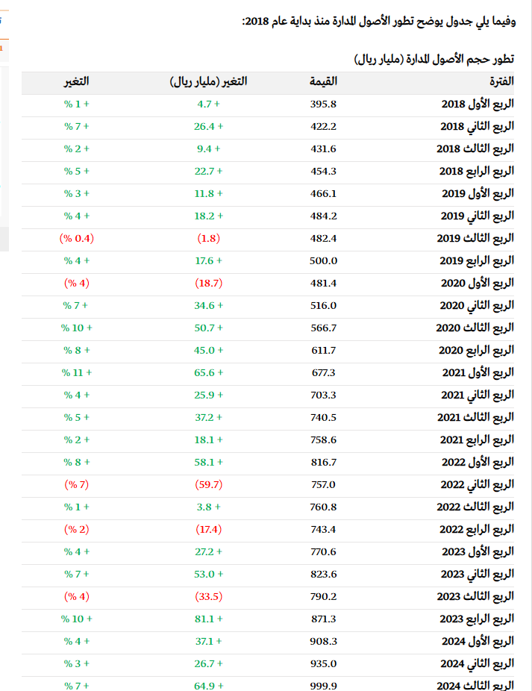This screenshot has height=691, width=532.
Task: Click the red (% 0.4) percentage cell
Action: (x=77, y=238)
